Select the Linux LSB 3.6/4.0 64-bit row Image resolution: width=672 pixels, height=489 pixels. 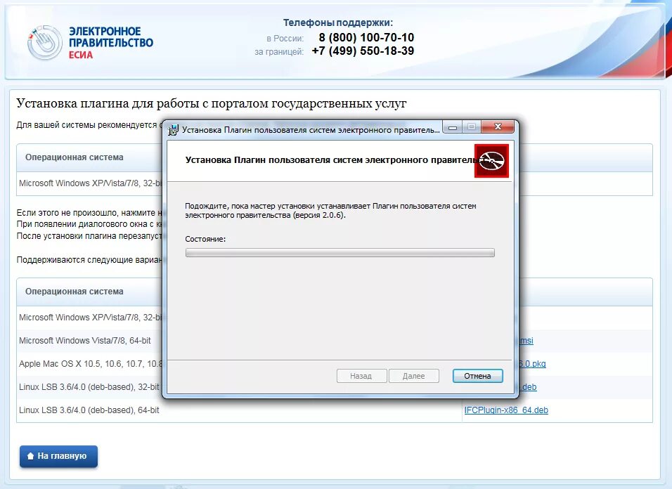335,410
